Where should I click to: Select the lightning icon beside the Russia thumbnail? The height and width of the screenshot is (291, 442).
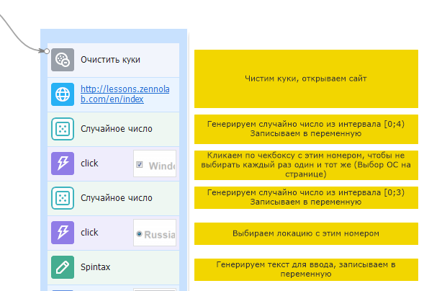coord(63,233)
